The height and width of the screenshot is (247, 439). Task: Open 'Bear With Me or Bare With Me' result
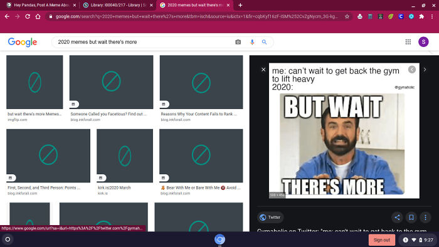coord(201,187)
